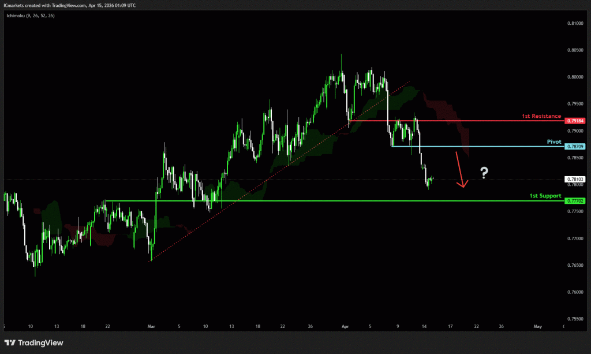591x354 pixels.
Task: Click the white question mark symbol
Action: [x=484, y=172]
